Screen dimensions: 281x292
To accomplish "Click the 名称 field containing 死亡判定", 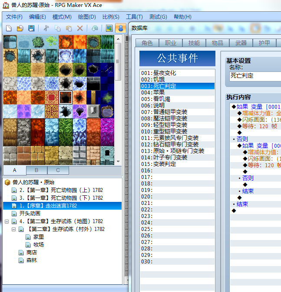I will point(255,76).
